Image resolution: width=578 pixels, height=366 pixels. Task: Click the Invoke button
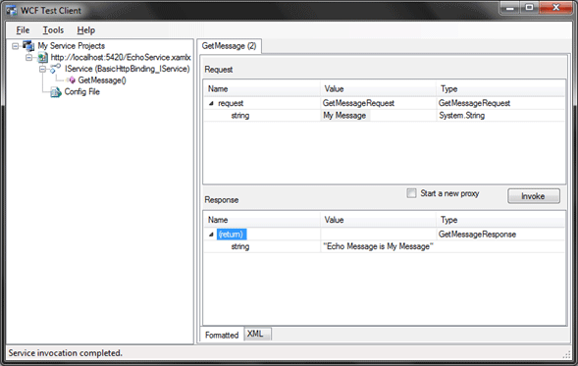(x=534, y=196)
